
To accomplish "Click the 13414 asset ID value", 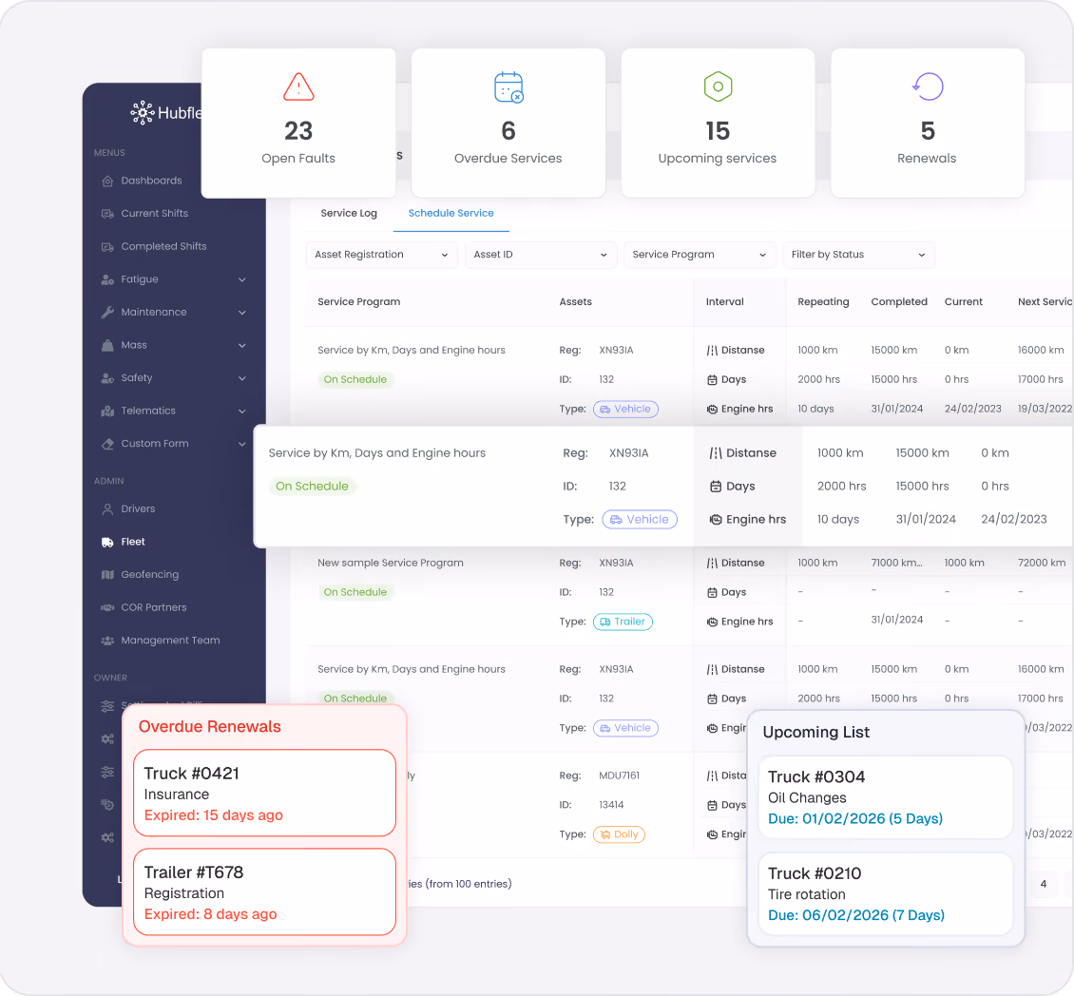I will coord(611,806).
